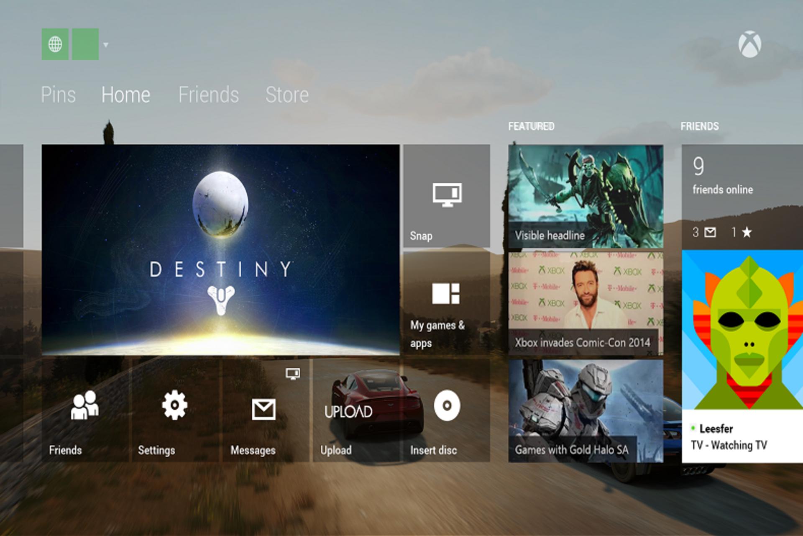Open the Visible headline featured tile

(586, 196)
